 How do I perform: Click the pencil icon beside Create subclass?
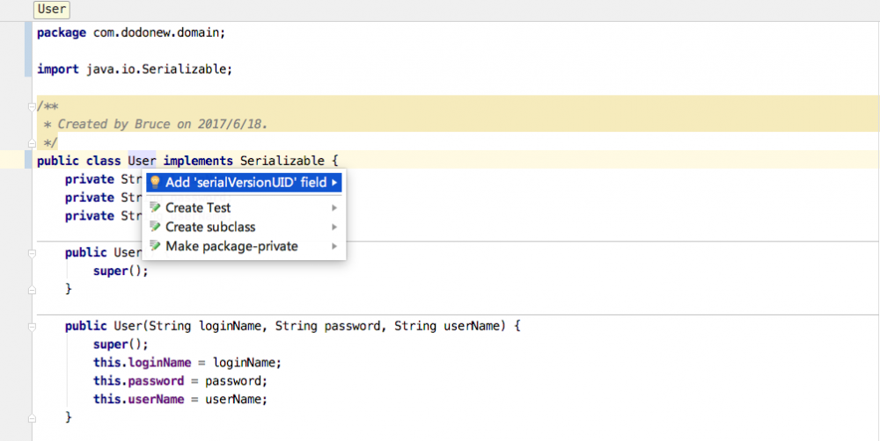tap(155, 227)
